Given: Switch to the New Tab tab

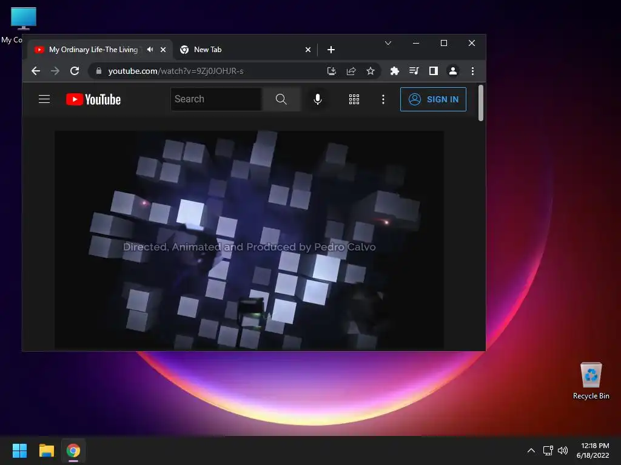Looking at the screenshot, I should coord(245,50).
